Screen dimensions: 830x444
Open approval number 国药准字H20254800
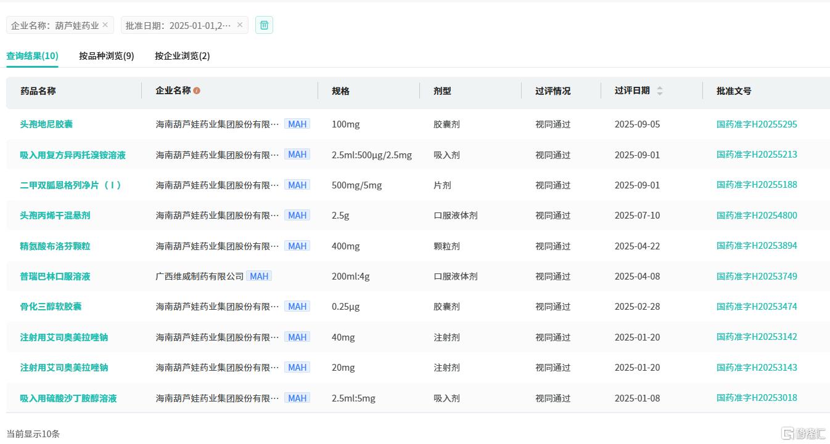757,215
